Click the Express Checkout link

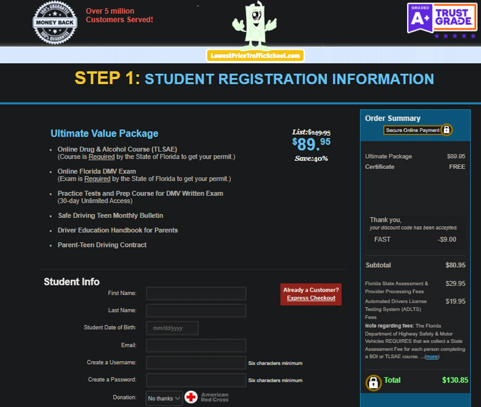point(311,298)
